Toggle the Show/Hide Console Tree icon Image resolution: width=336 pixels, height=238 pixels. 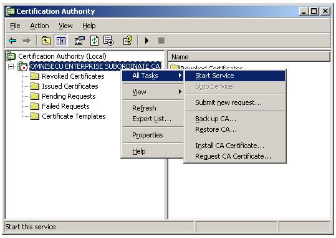pyautogui.click(x=61, y=41)
